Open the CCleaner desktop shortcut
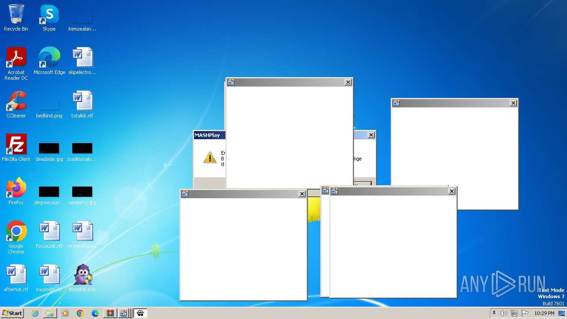The height and width of the screenshot is (319, 567). pos(16,105)
